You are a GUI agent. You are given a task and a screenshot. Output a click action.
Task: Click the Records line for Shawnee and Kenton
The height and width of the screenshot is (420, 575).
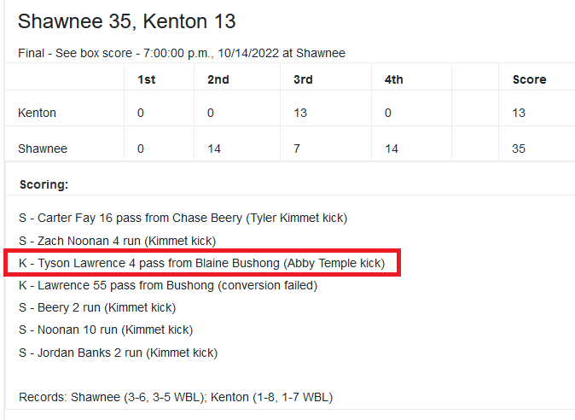pyautogui.click(x=175, y=397)
